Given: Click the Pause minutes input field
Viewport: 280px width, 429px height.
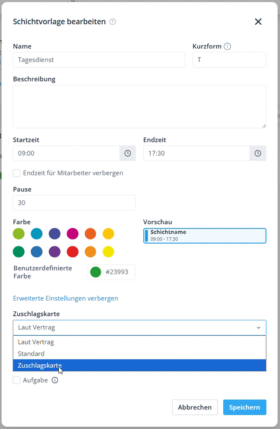Looking at the screenshot, I should 74,203.
